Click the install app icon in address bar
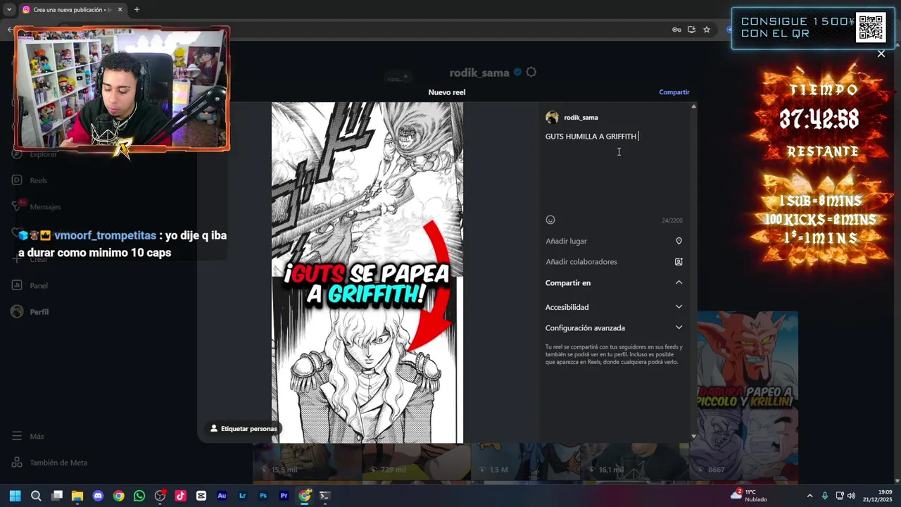 (x=691, y=30)
